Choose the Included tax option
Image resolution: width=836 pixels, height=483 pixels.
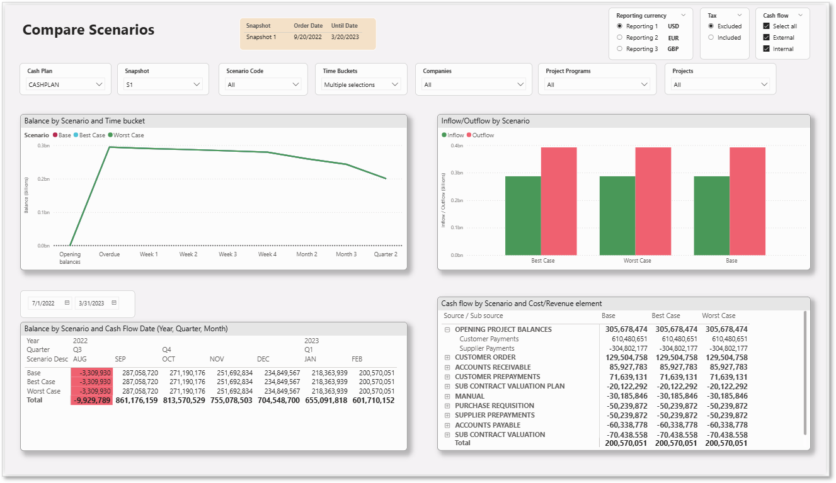[711, 38]
